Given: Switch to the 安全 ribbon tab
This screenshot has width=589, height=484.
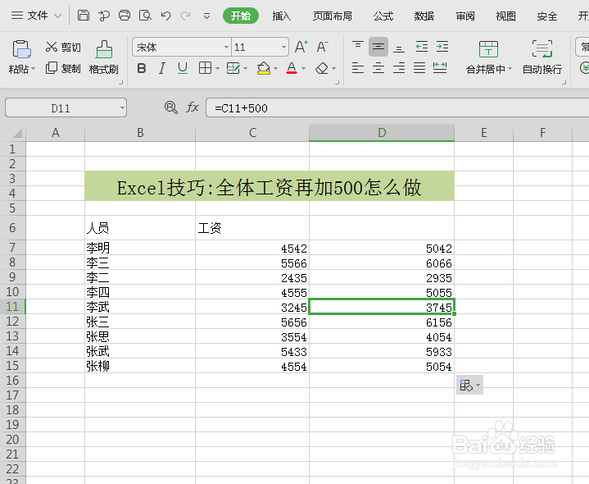Looking at the screenshot, I should (x=547, y=16).
